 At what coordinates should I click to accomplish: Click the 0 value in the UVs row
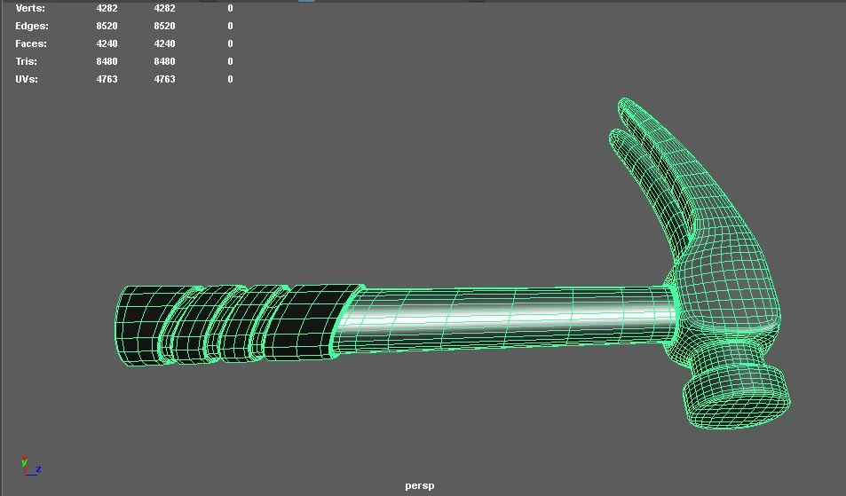[231, 79]
